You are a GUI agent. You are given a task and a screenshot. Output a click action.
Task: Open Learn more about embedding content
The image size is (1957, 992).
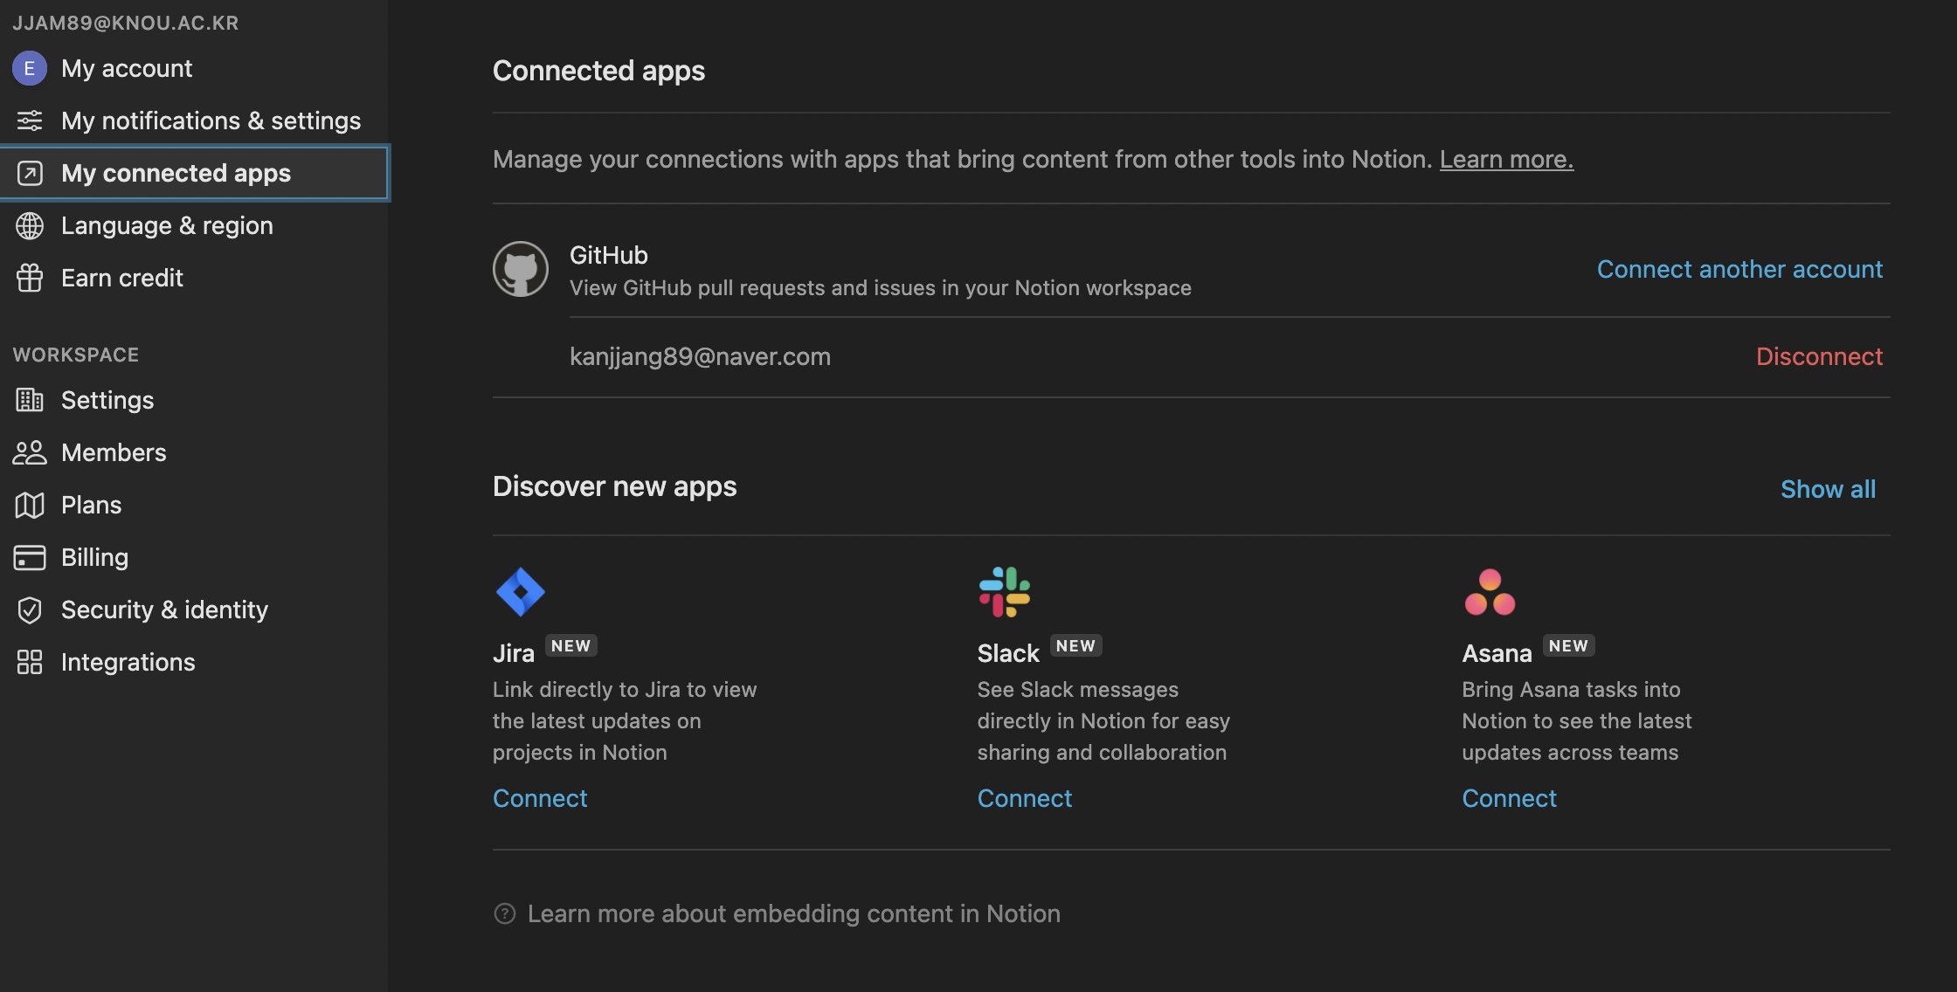(793, 913)
